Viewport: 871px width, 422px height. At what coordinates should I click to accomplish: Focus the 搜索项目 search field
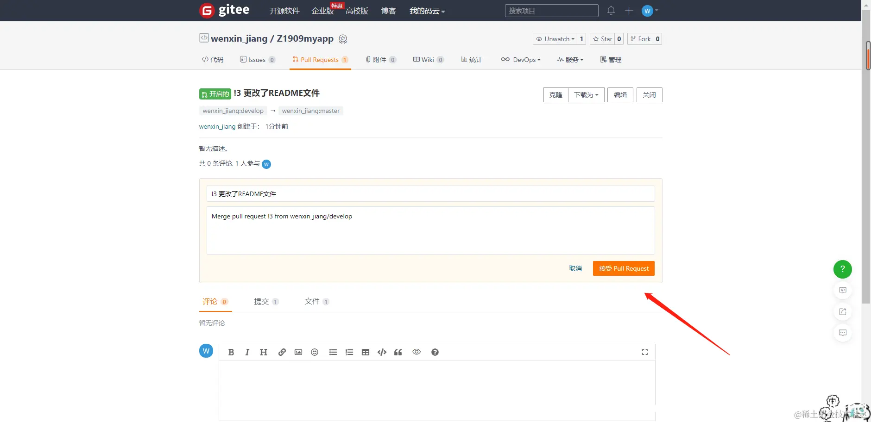point(551,11)
